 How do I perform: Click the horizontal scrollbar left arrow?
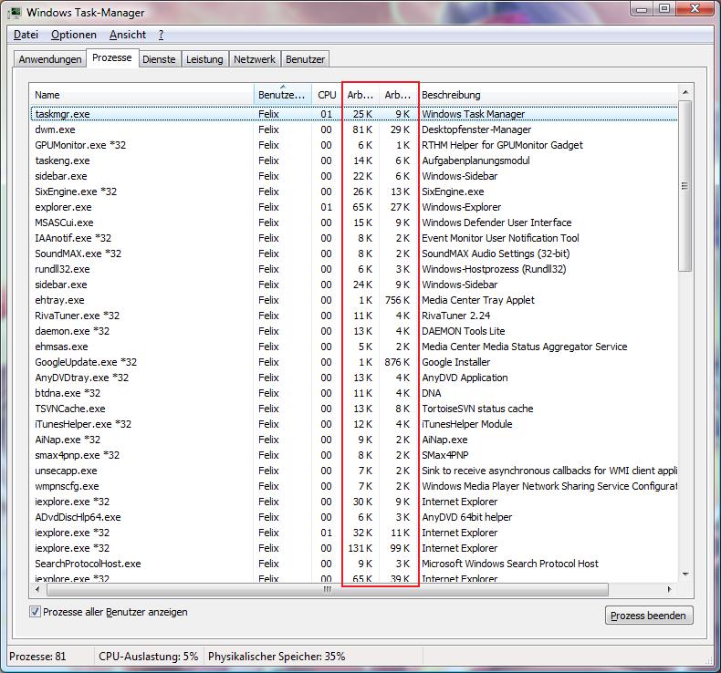[x=37, y=589]
